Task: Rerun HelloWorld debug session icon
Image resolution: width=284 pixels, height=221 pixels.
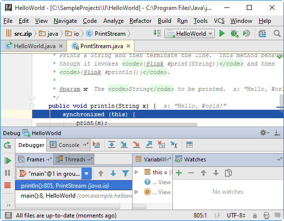Action: tap(7, 146)
